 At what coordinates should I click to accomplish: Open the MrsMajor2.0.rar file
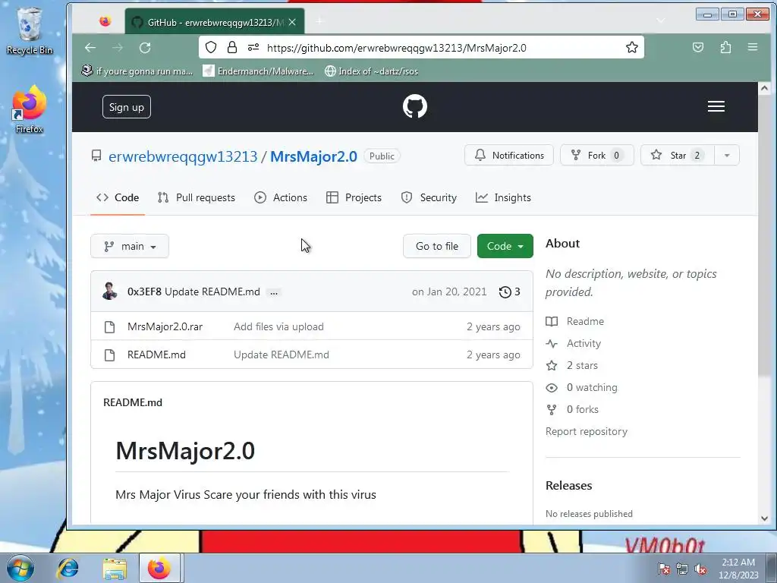165,327
